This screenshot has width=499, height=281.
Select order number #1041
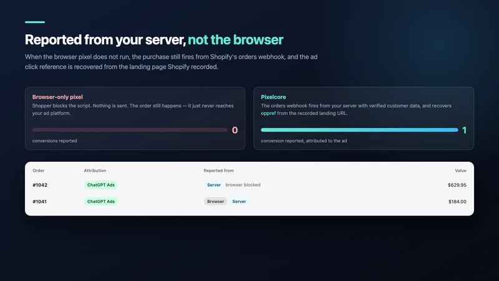point(39,201)
